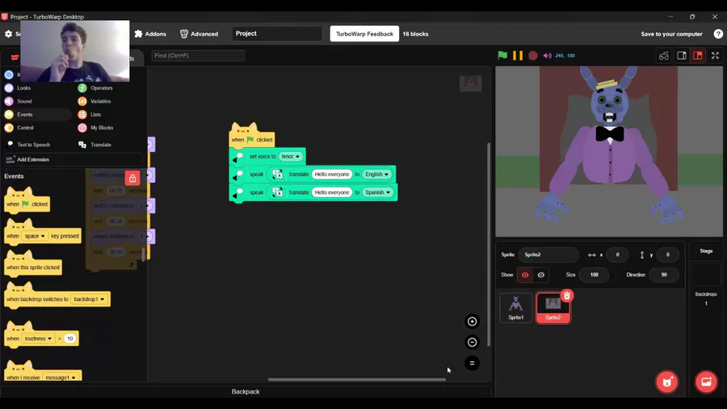The image size is (727, 409).
Task: Open the Addons menu
Action: (x=150, y=34)
